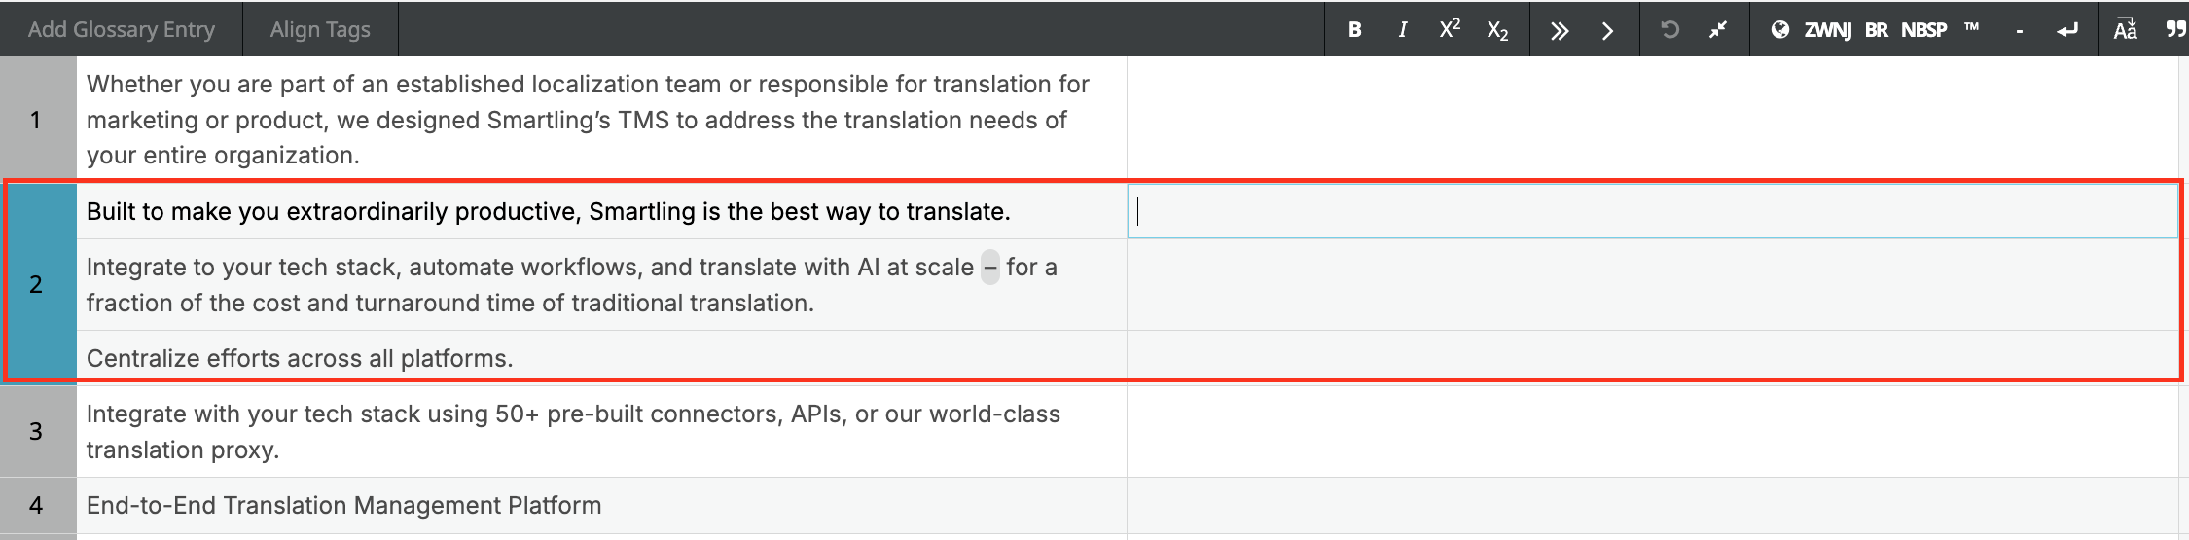Click the empty translation field for segment 2
The image size is (2189, 540).
click(1652, 211)
